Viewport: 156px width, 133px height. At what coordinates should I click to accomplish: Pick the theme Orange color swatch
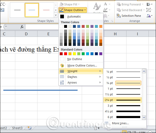coord(101,26)
